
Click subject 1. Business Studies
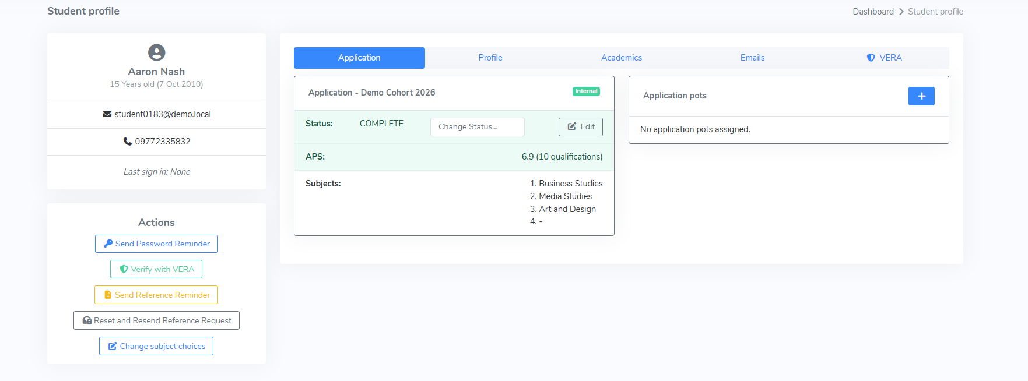point(566,184)
